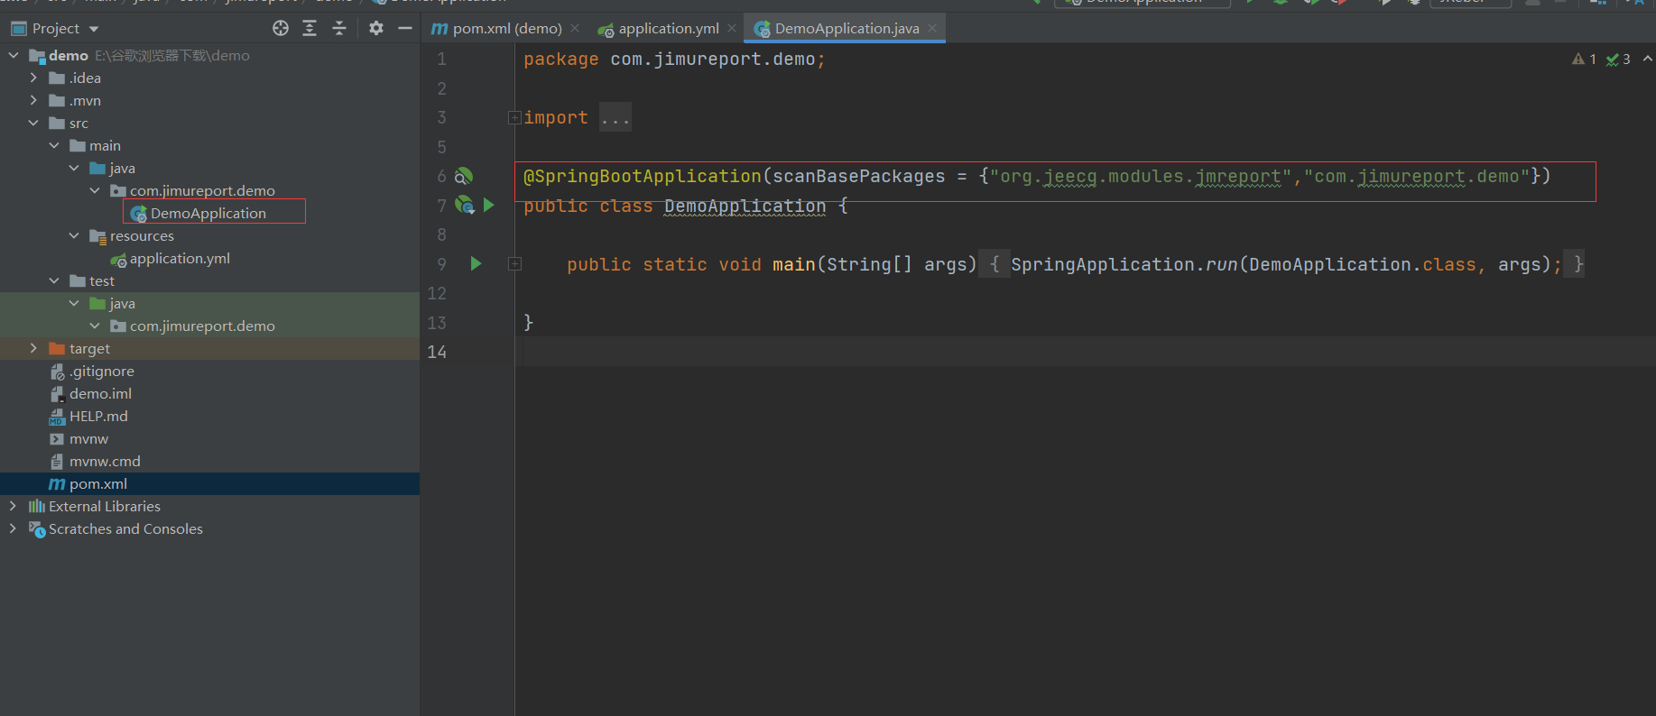This screenshot has width=1656, height=716.
Task: Click the Spring bean gutter icon on line 6
Action: (x=464, y=176)
